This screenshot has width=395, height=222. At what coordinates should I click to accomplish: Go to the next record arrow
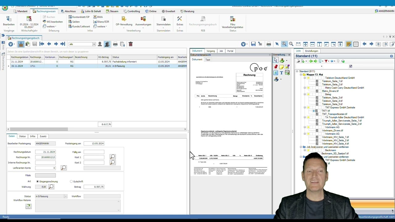tap(56, 44)
